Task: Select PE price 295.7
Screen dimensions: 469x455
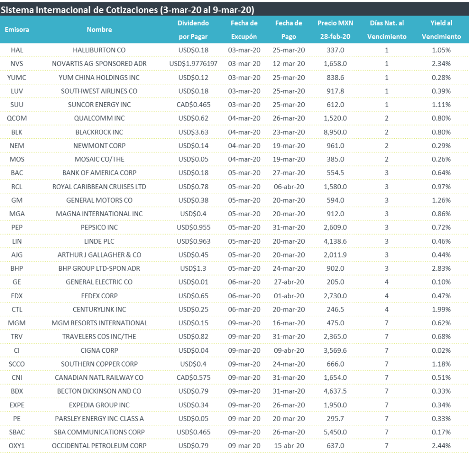Action: (335, 418)
